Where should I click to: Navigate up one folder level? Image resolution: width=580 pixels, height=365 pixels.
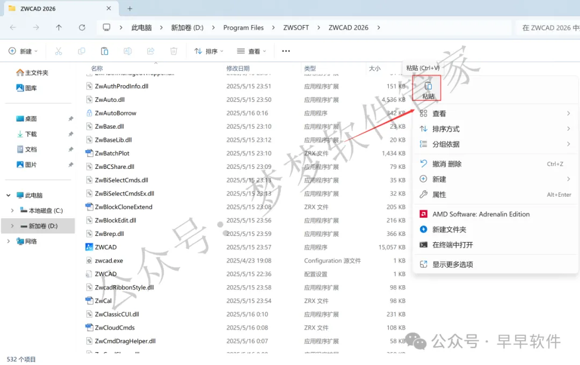pyautogui.click(x=59, y=28)
